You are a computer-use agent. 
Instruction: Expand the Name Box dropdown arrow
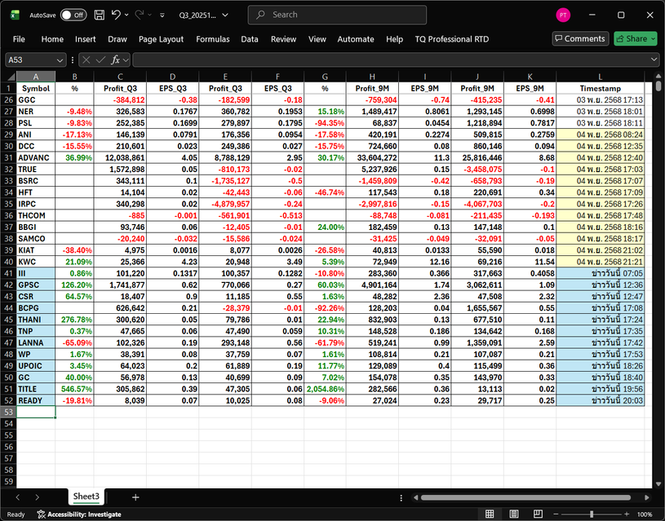[x=60, y=60]
